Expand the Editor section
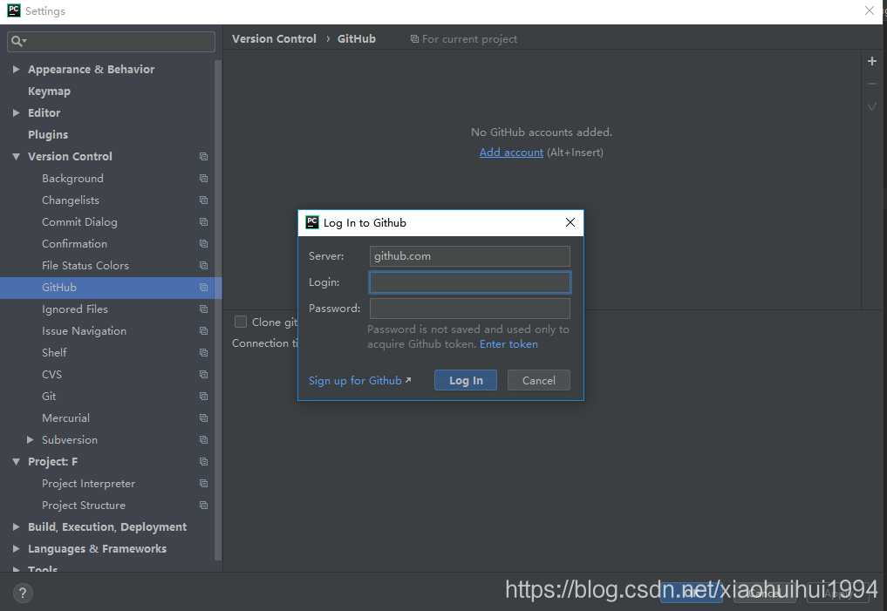887x611 pixels. [17, 113]
